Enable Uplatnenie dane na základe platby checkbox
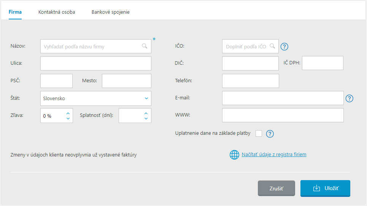 pos(259,133)
